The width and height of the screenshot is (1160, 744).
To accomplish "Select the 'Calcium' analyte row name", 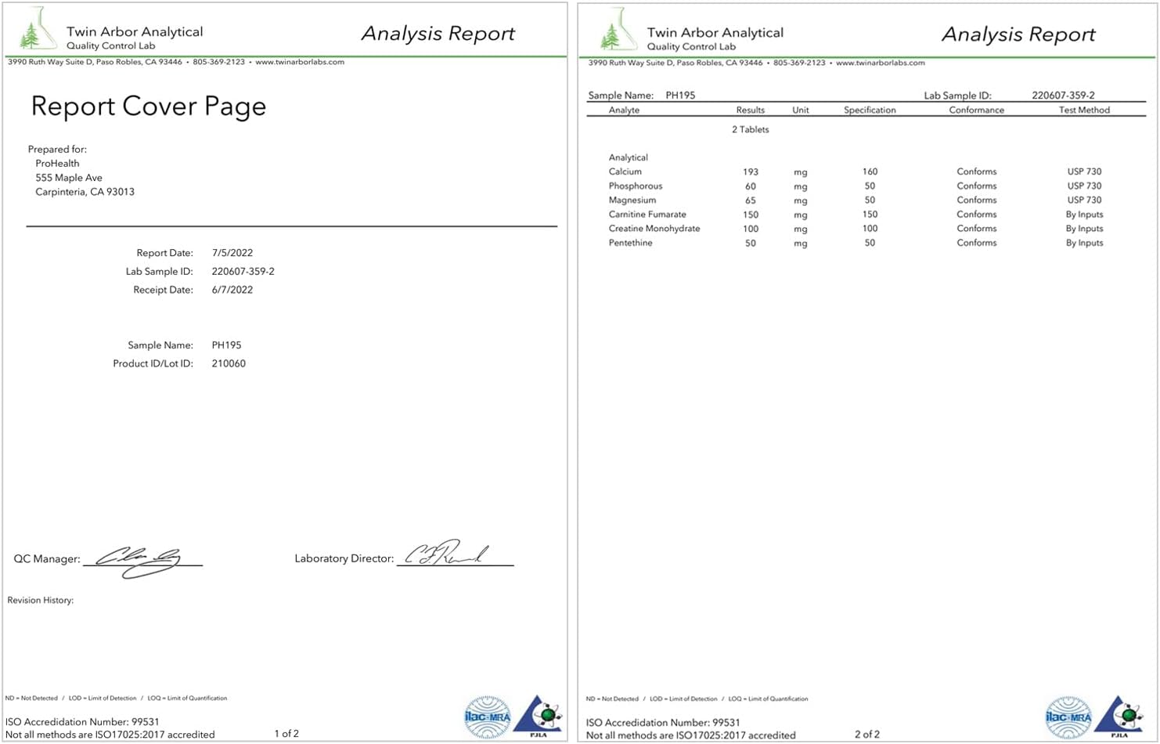I will click(625, 172).
